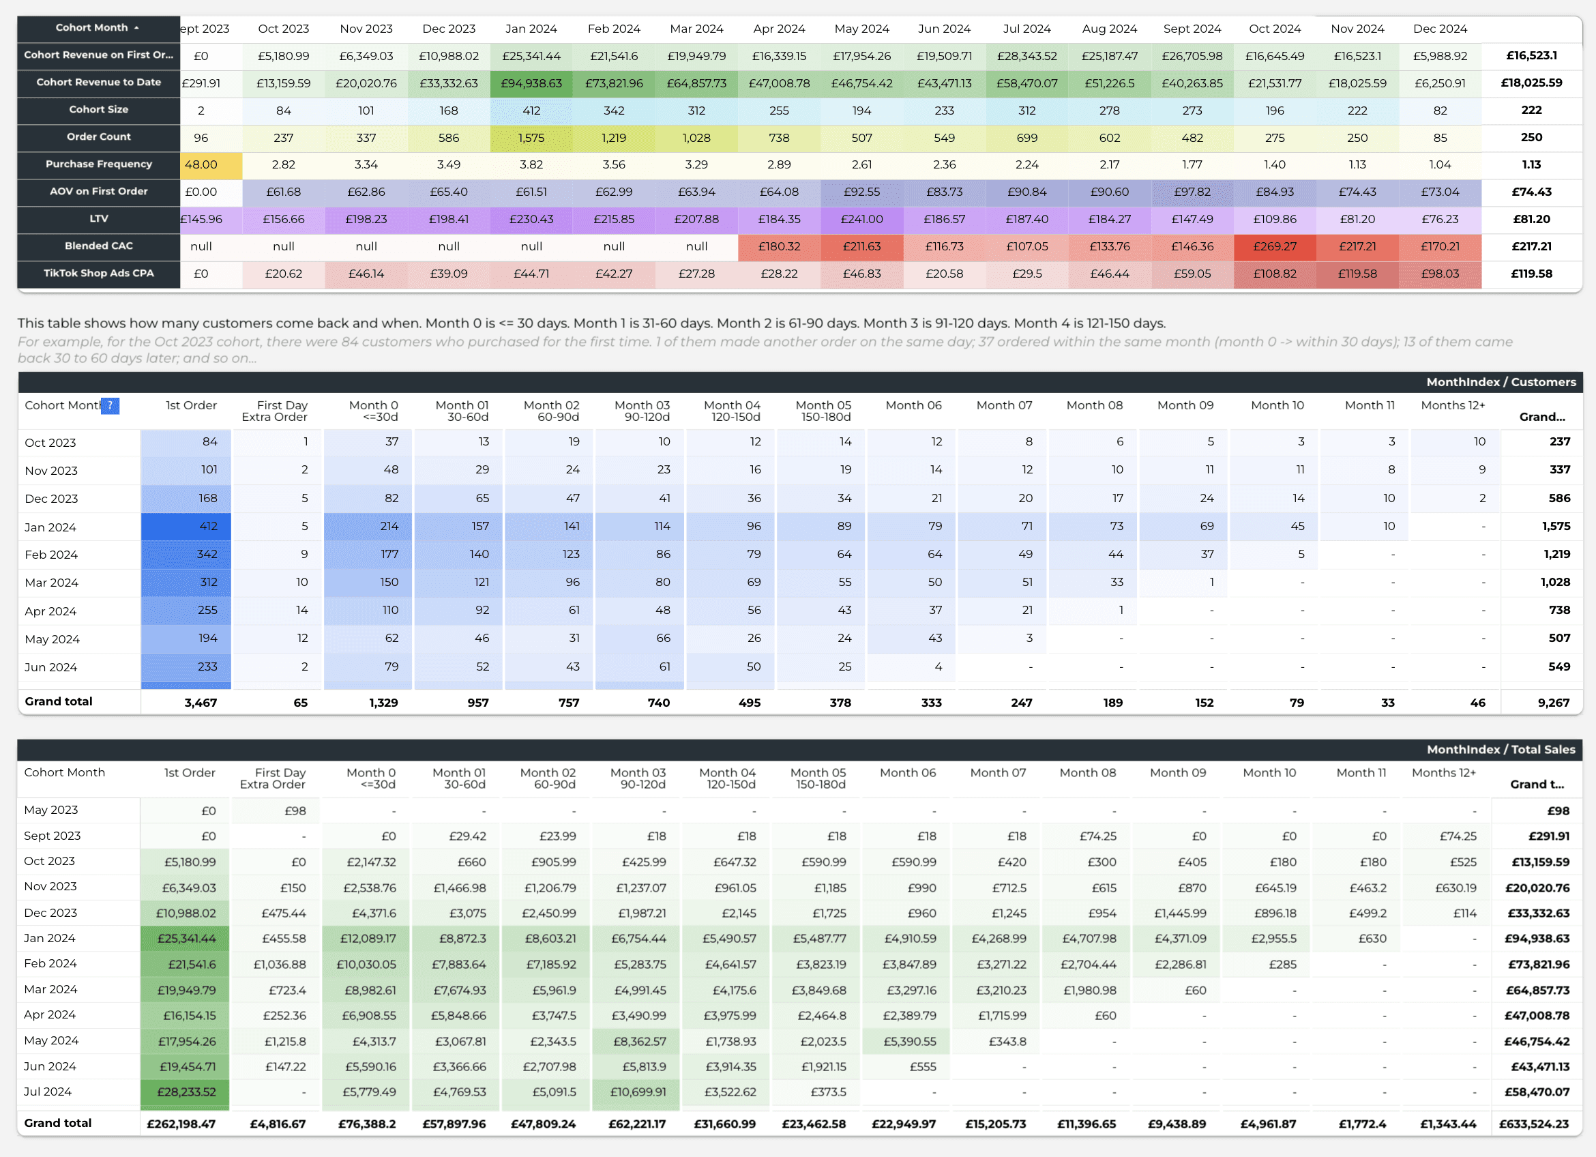1596x1157 pixels.
Task: Click the £10,699.91 cell in Jul 2024 sales row
Action: pyautogui.click(x=636, y=1092)
